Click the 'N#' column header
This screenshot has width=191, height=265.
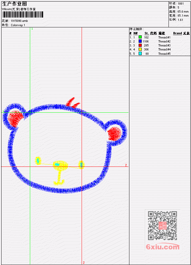[x=135, y=33]
